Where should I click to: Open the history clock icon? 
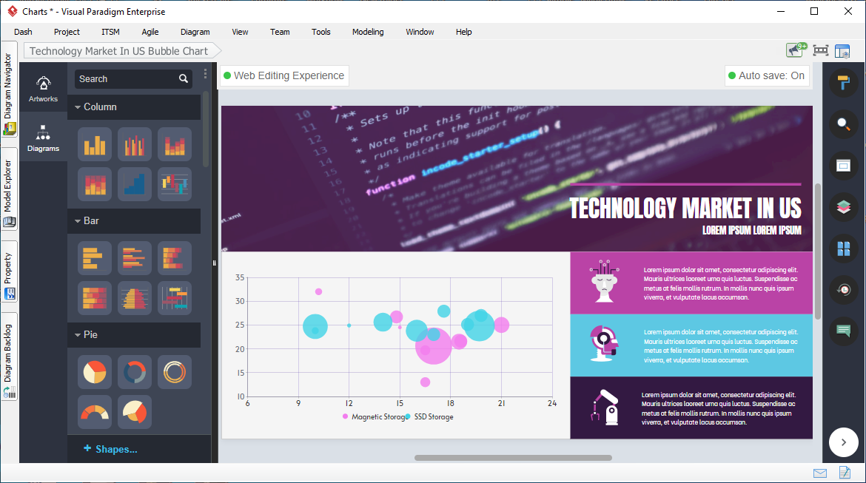pos(843,290)
